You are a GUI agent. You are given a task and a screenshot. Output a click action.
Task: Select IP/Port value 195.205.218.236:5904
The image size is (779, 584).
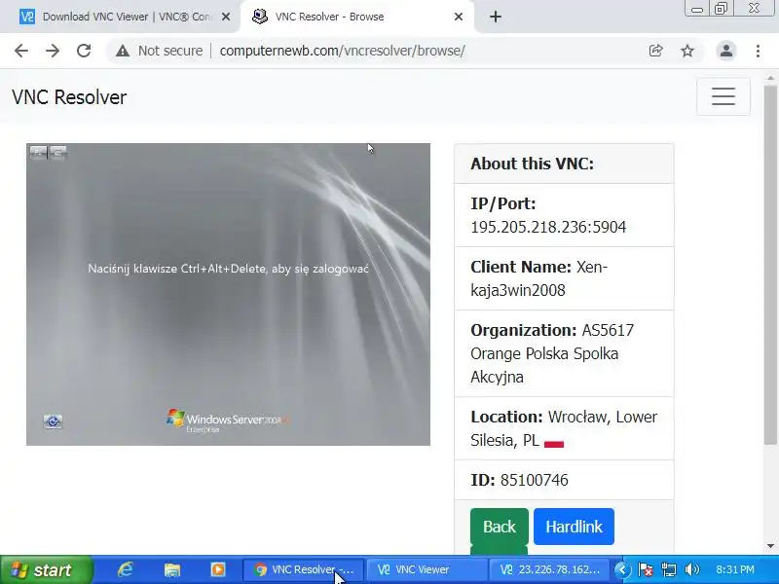tap(548, 228)
